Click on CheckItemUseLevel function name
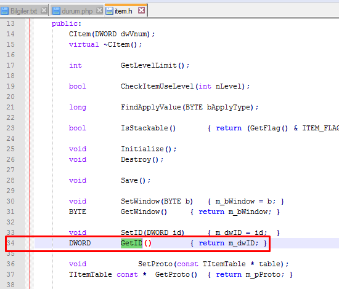 (157, 86)
